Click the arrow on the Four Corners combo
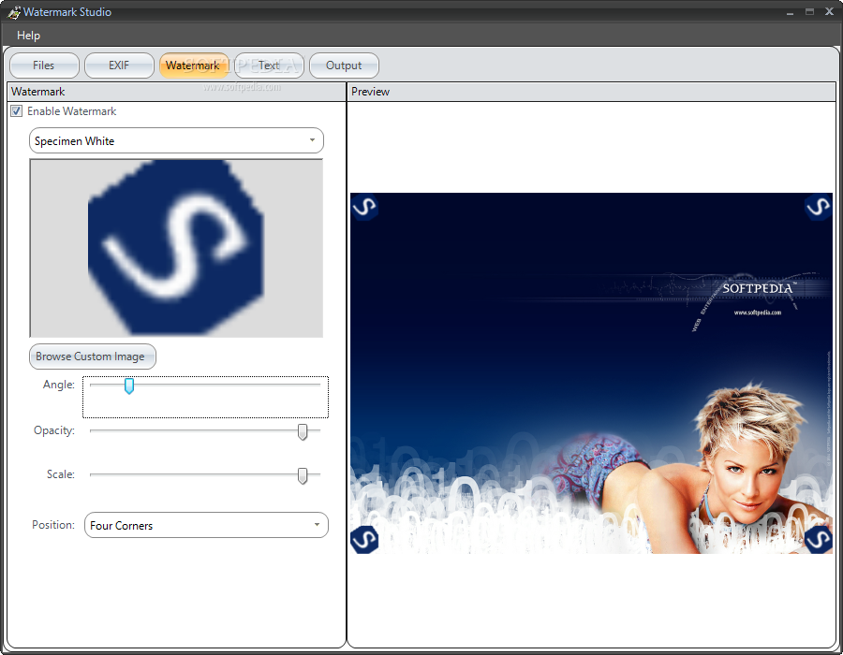The width and height of the screenshot is (843, 655). (x=318, y=525)
